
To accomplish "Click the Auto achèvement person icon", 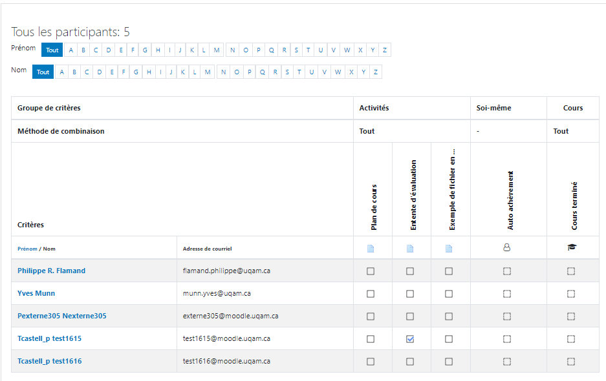I will [x=506, y=247].
